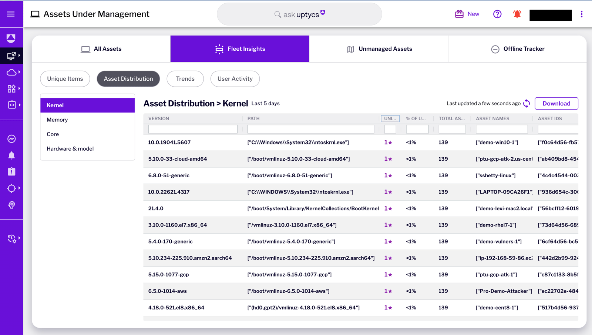Select the Unique Items pill
The height and width of the screenshot is (335, 592).
[65, 79]
